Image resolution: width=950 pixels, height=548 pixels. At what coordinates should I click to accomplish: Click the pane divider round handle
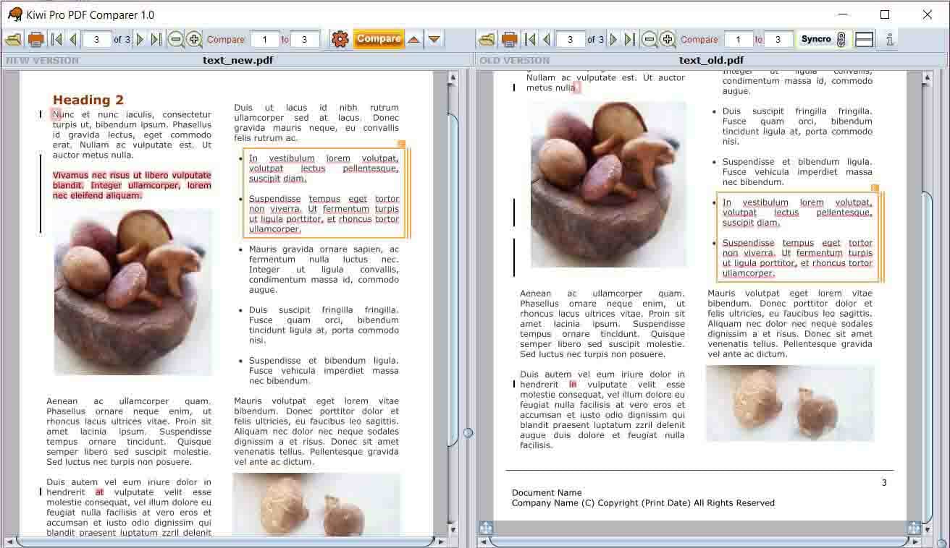tap(468, 433)
